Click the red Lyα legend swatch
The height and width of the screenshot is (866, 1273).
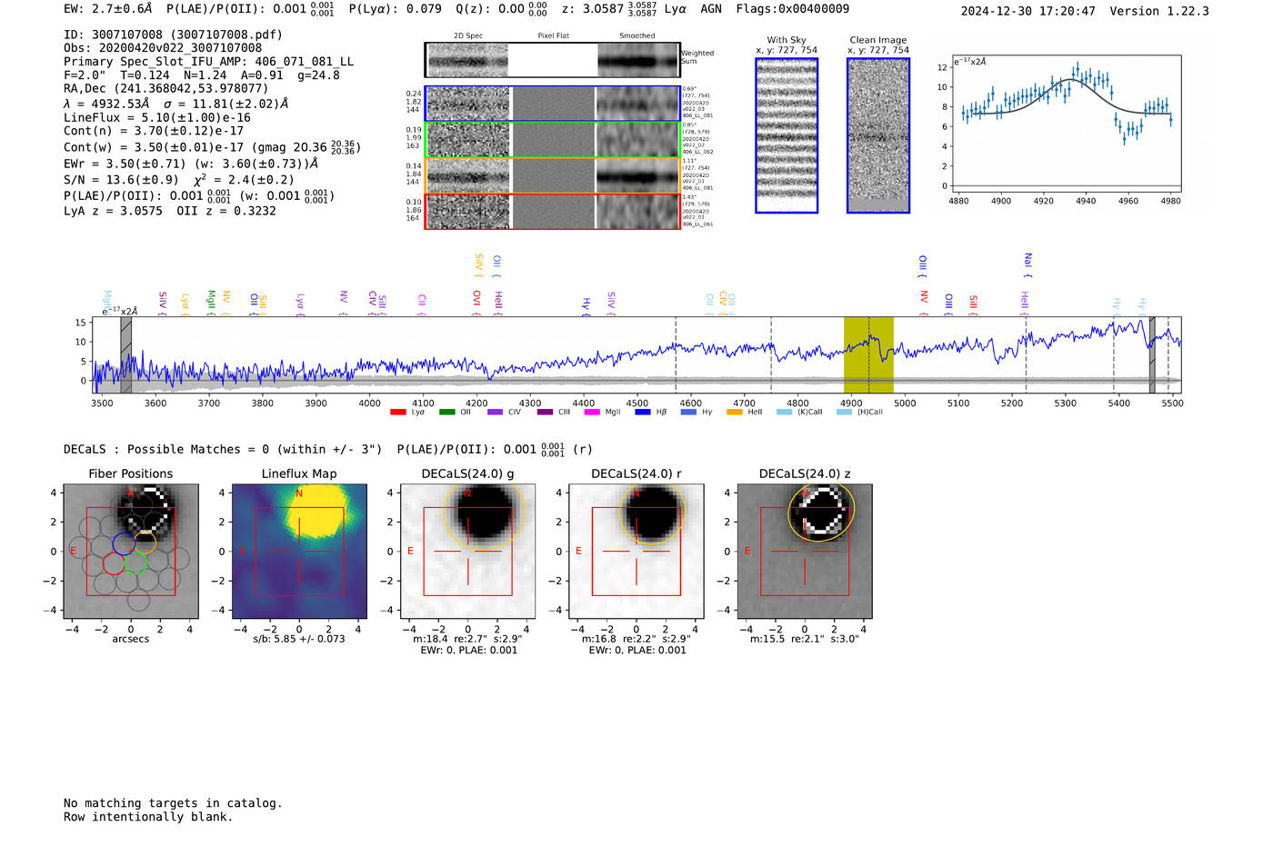(x=397, y=412)
